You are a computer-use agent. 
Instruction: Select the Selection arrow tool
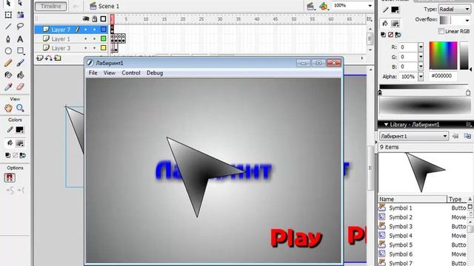pos(8,3)
